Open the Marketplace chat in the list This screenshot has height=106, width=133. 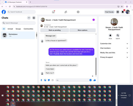click(18, 35)
